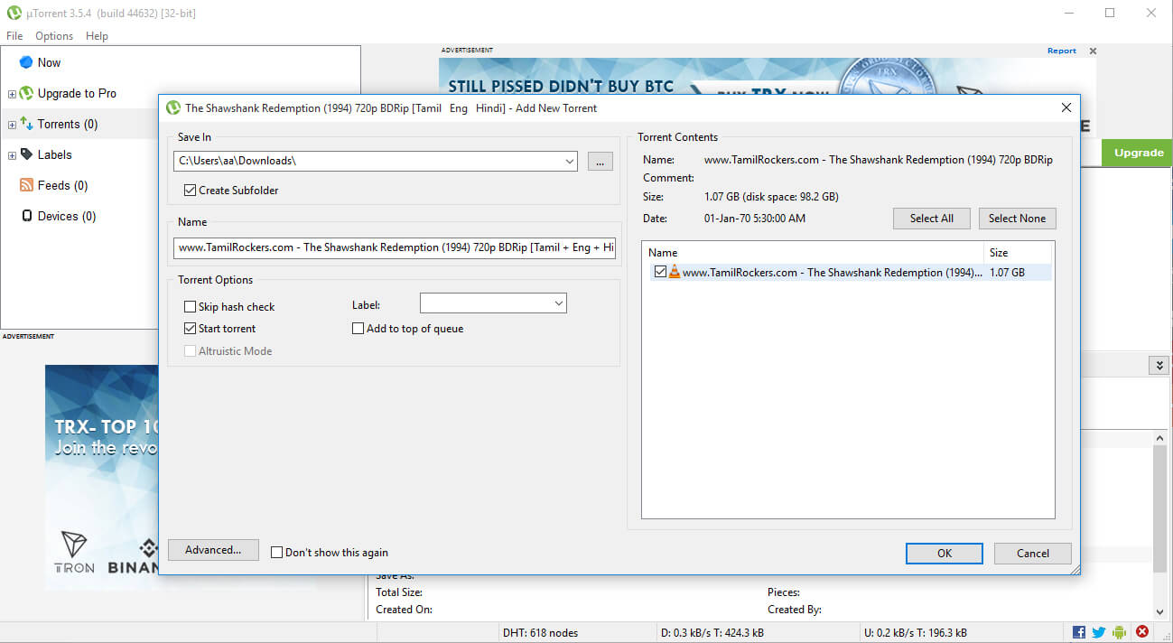Open the Options menu
Viewport: 1173px width, 643px height.
(x=54, y=36)
